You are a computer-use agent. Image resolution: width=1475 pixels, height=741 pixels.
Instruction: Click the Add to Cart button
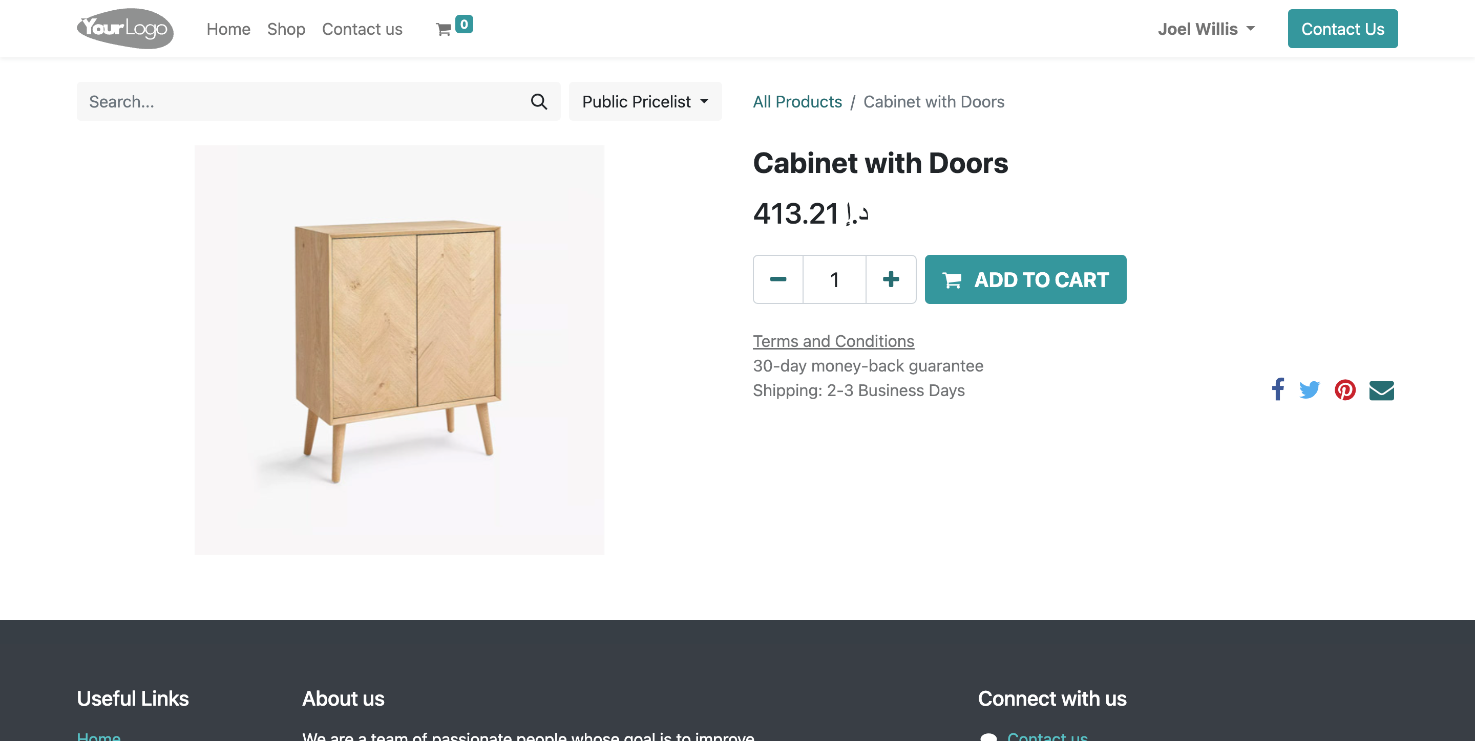(x=1025, y=279)
